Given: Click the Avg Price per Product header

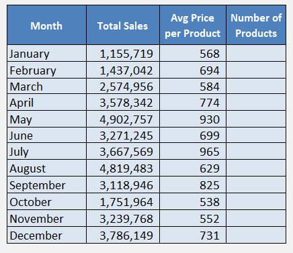Looking at the screenshot, I should tap(193, 25).
